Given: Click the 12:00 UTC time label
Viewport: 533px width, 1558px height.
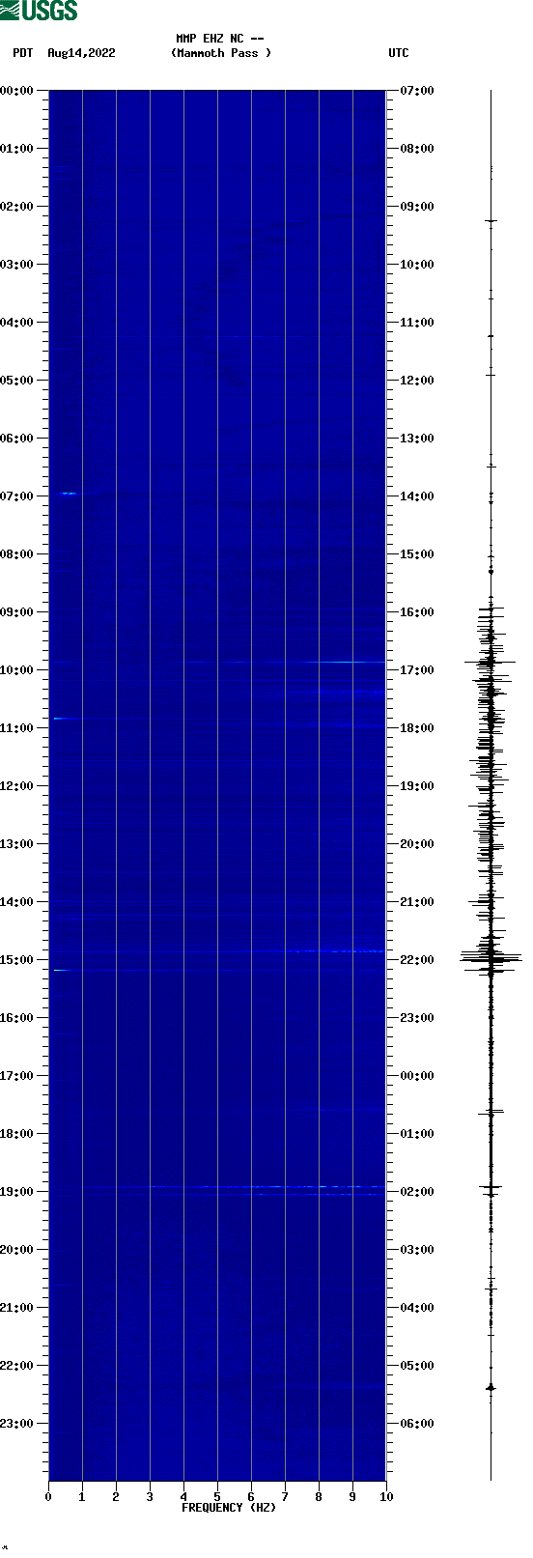Looking at the screenshot, I should pos(417,381).
